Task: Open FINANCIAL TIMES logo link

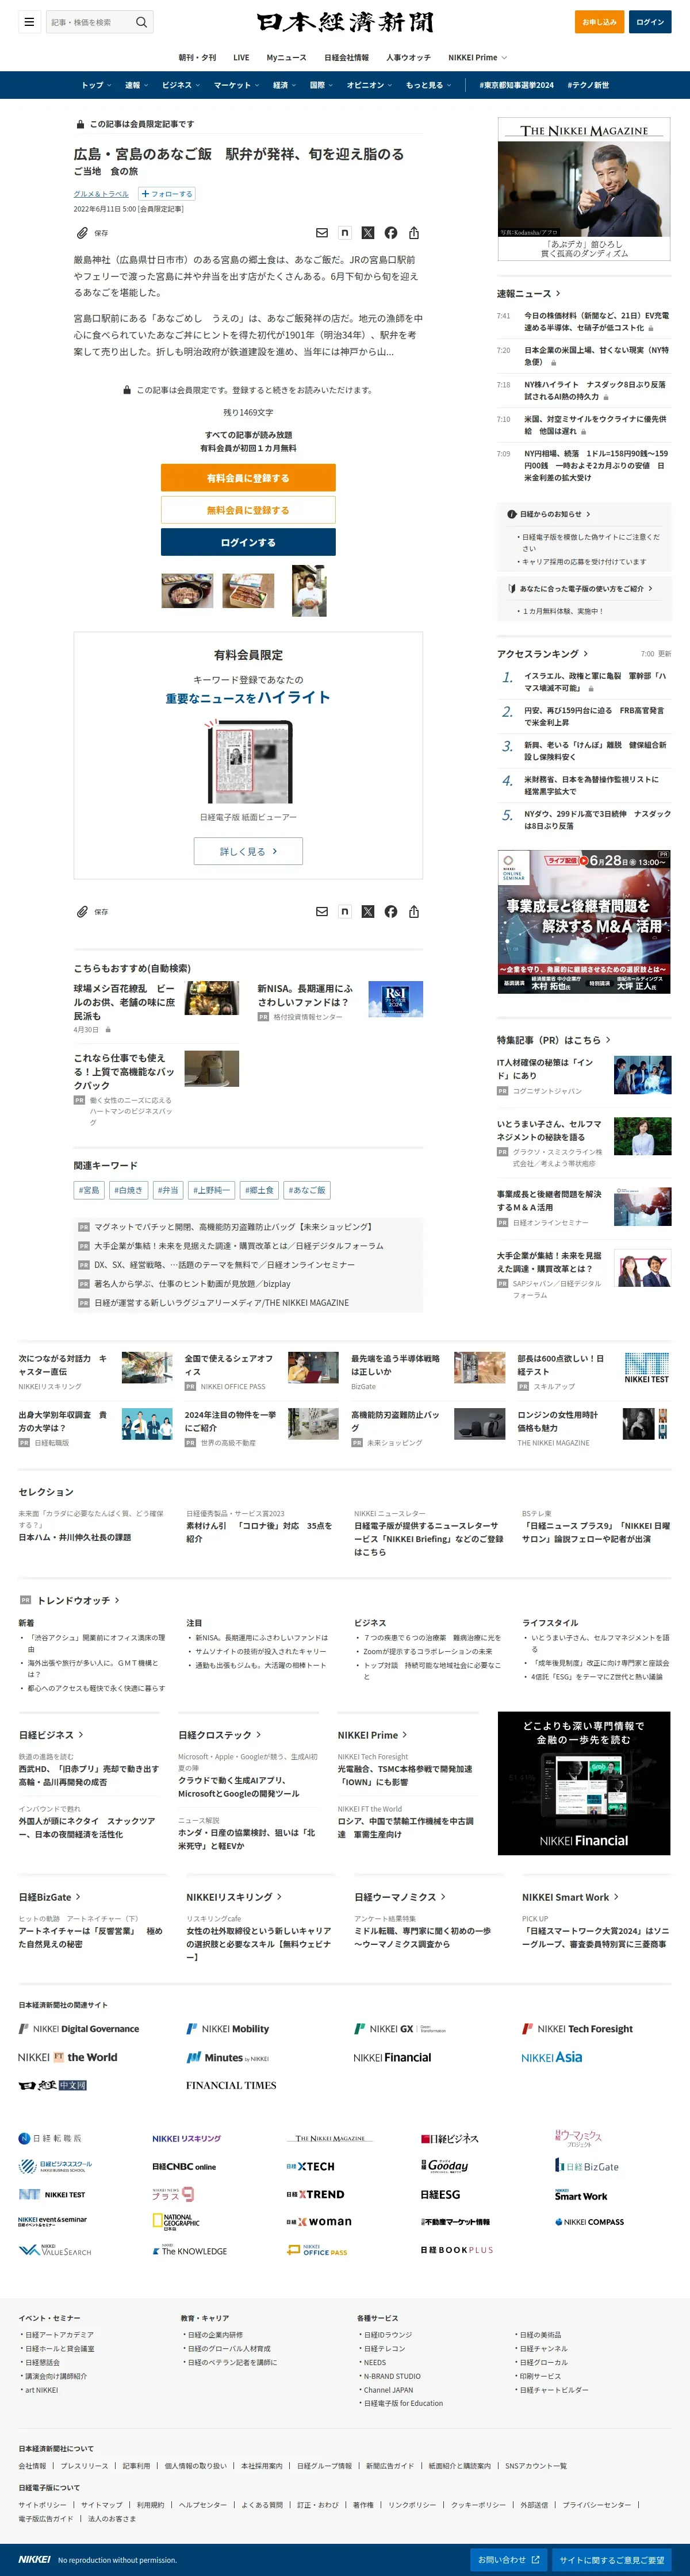Action: tap(231, 2085)
